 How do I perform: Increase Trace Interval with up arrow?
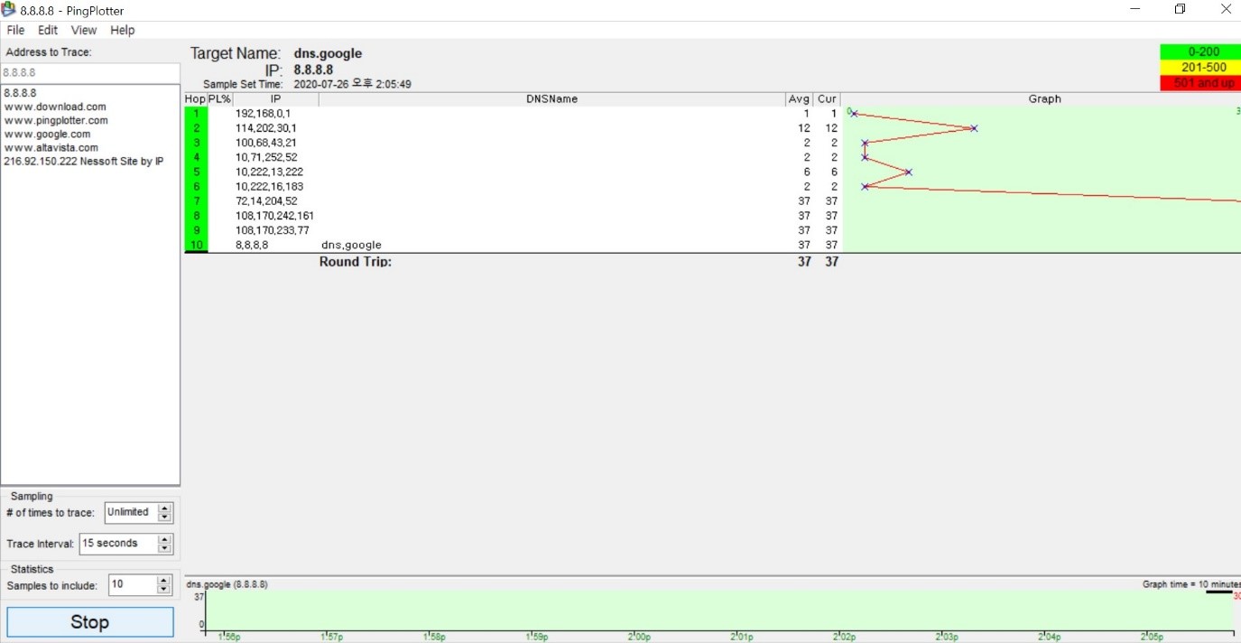[x=164, y=539]
